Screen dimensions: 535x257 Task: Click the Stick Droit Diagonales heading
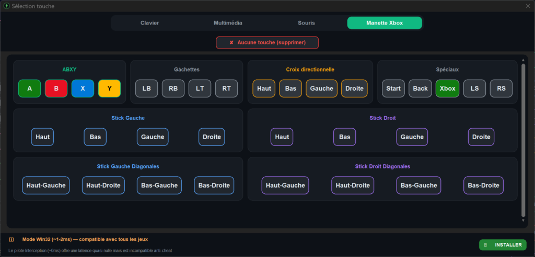point(382,167)
